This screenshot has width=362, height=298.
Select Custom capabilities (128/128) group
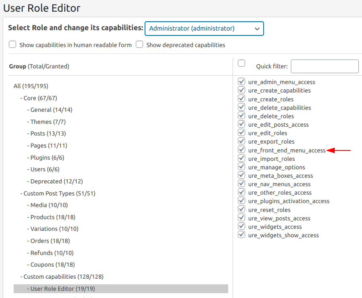coord(62,277)
